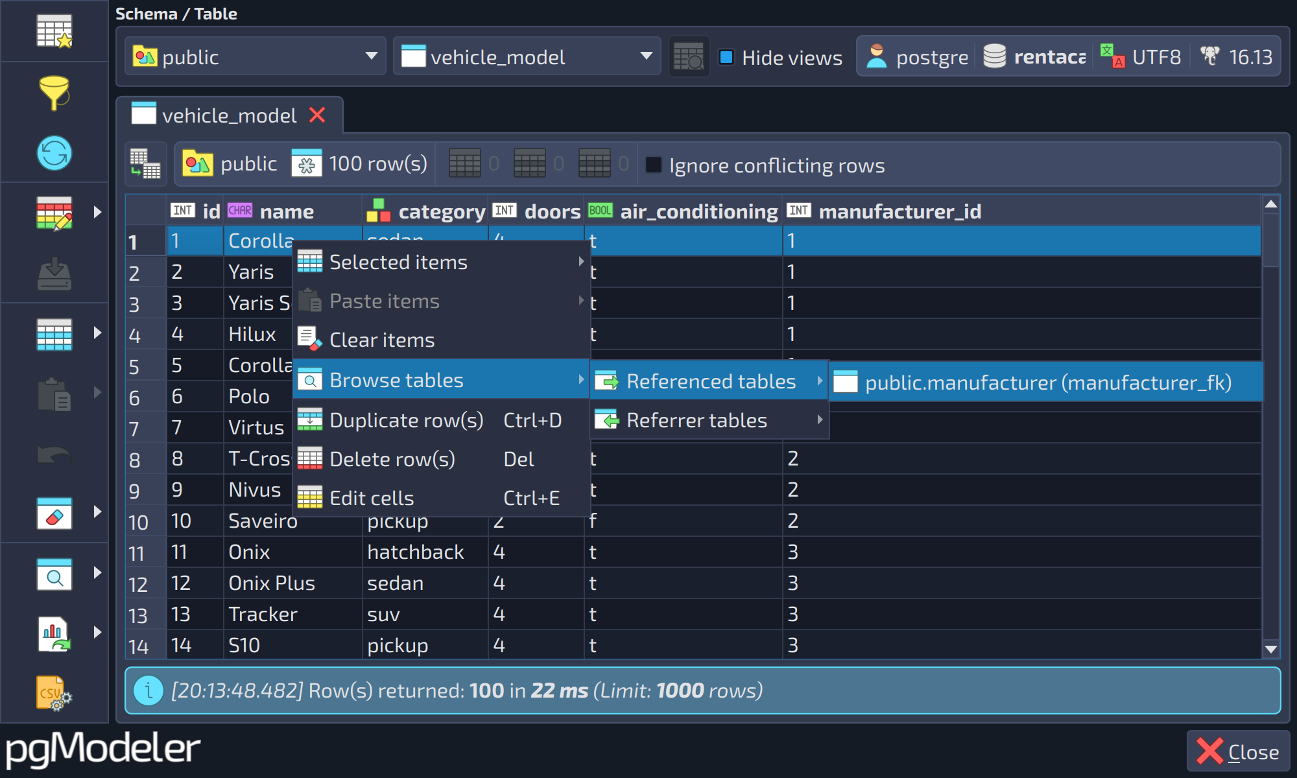Choose Edit cells menu entry
The height and width of the screenshot is (778, 1297).
[x=441, y=498]
